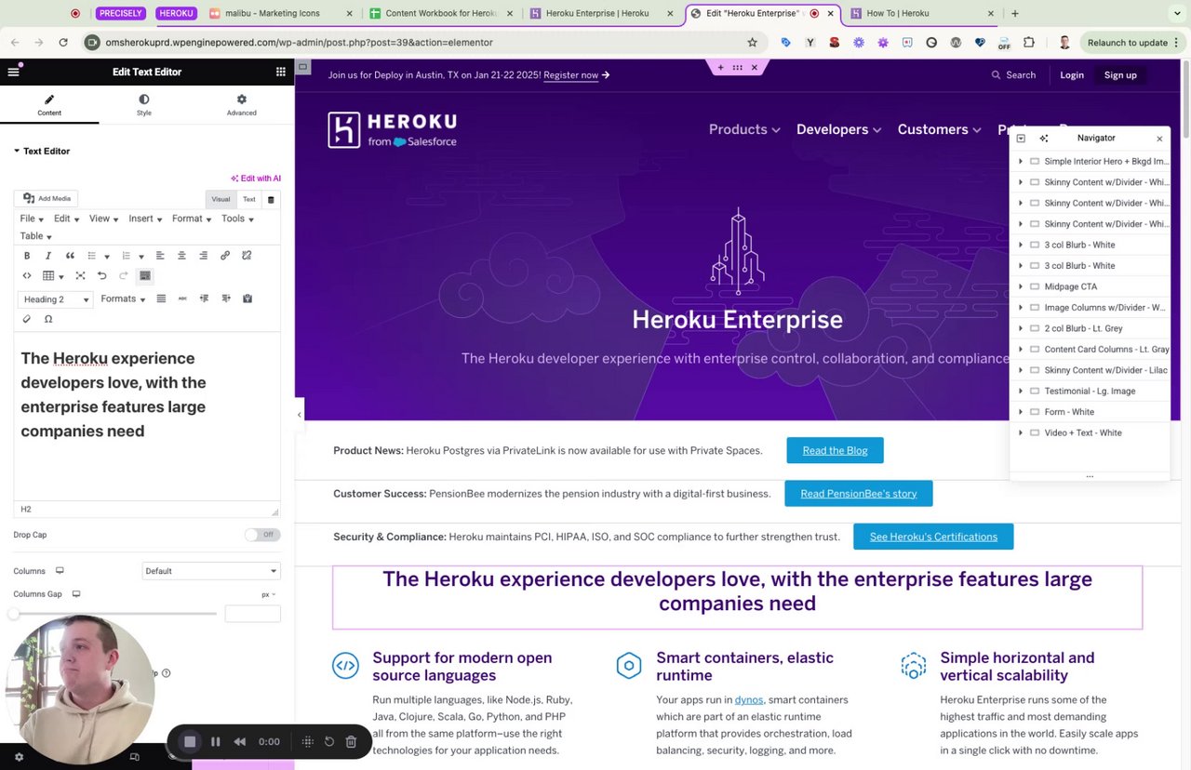Open the Heading 2 format dropdown
The height and width of the screenshot is (770, 1191).
[x=56, y=299]
